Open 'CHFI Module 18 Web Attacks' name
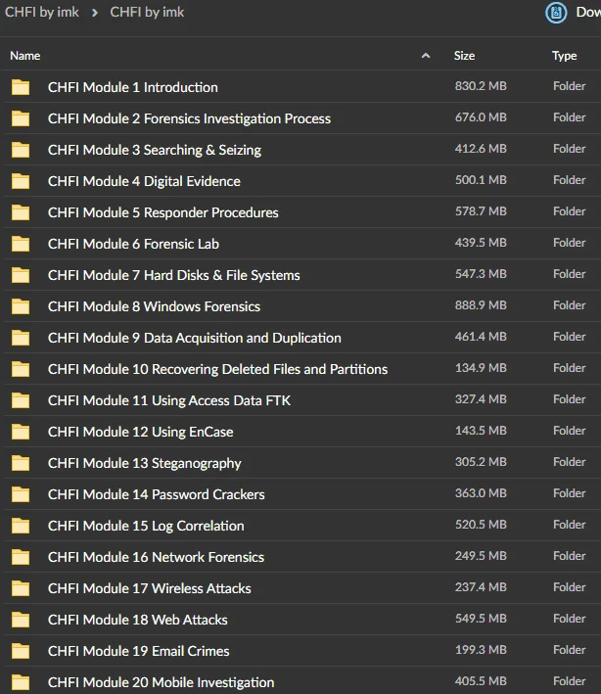This screenshot has height=694, width=601. tap(138, 620)
